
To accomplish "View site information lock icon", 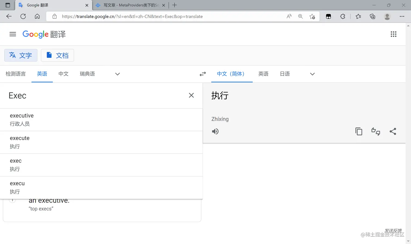I will point(55,16).
